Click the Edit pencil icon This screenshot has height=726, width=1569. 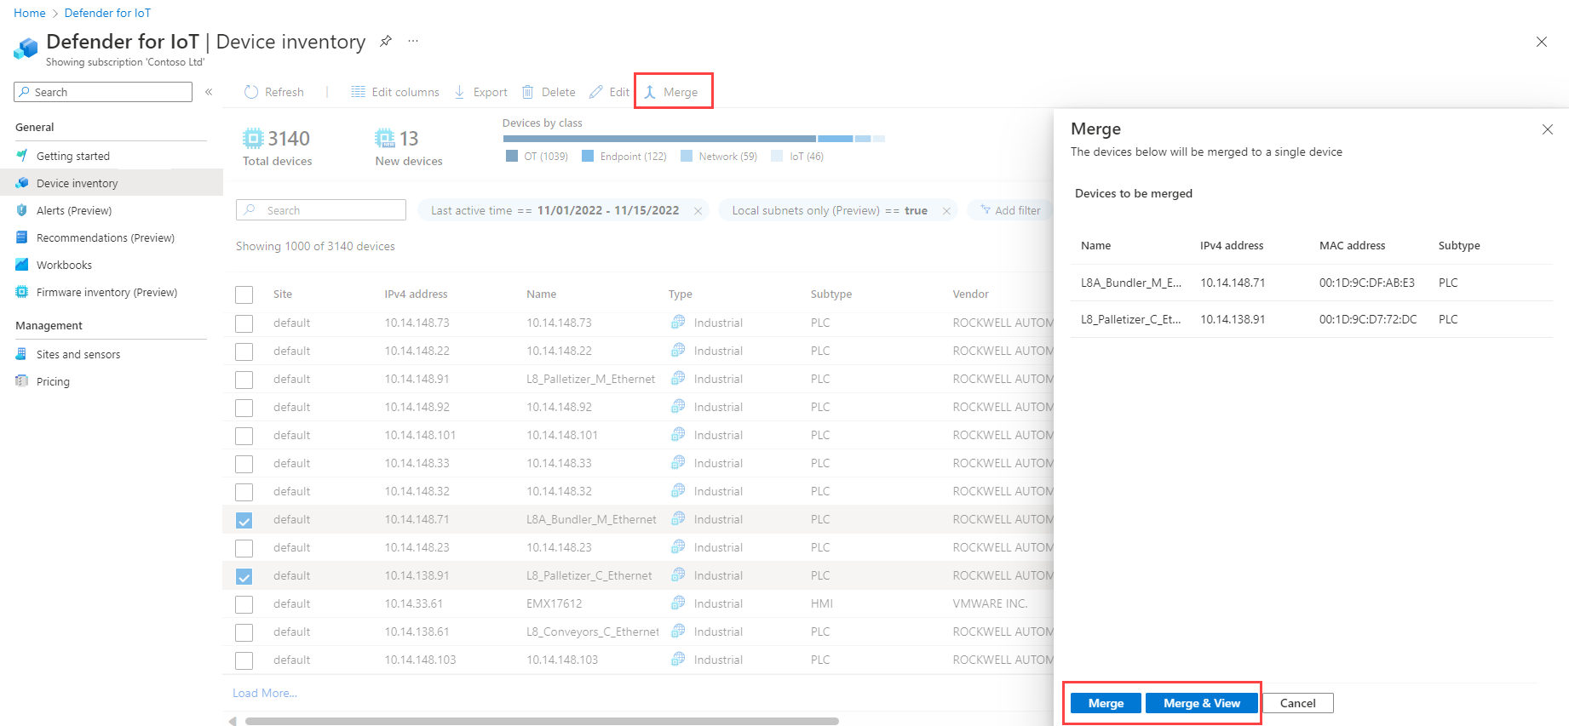tap(596, 92)
